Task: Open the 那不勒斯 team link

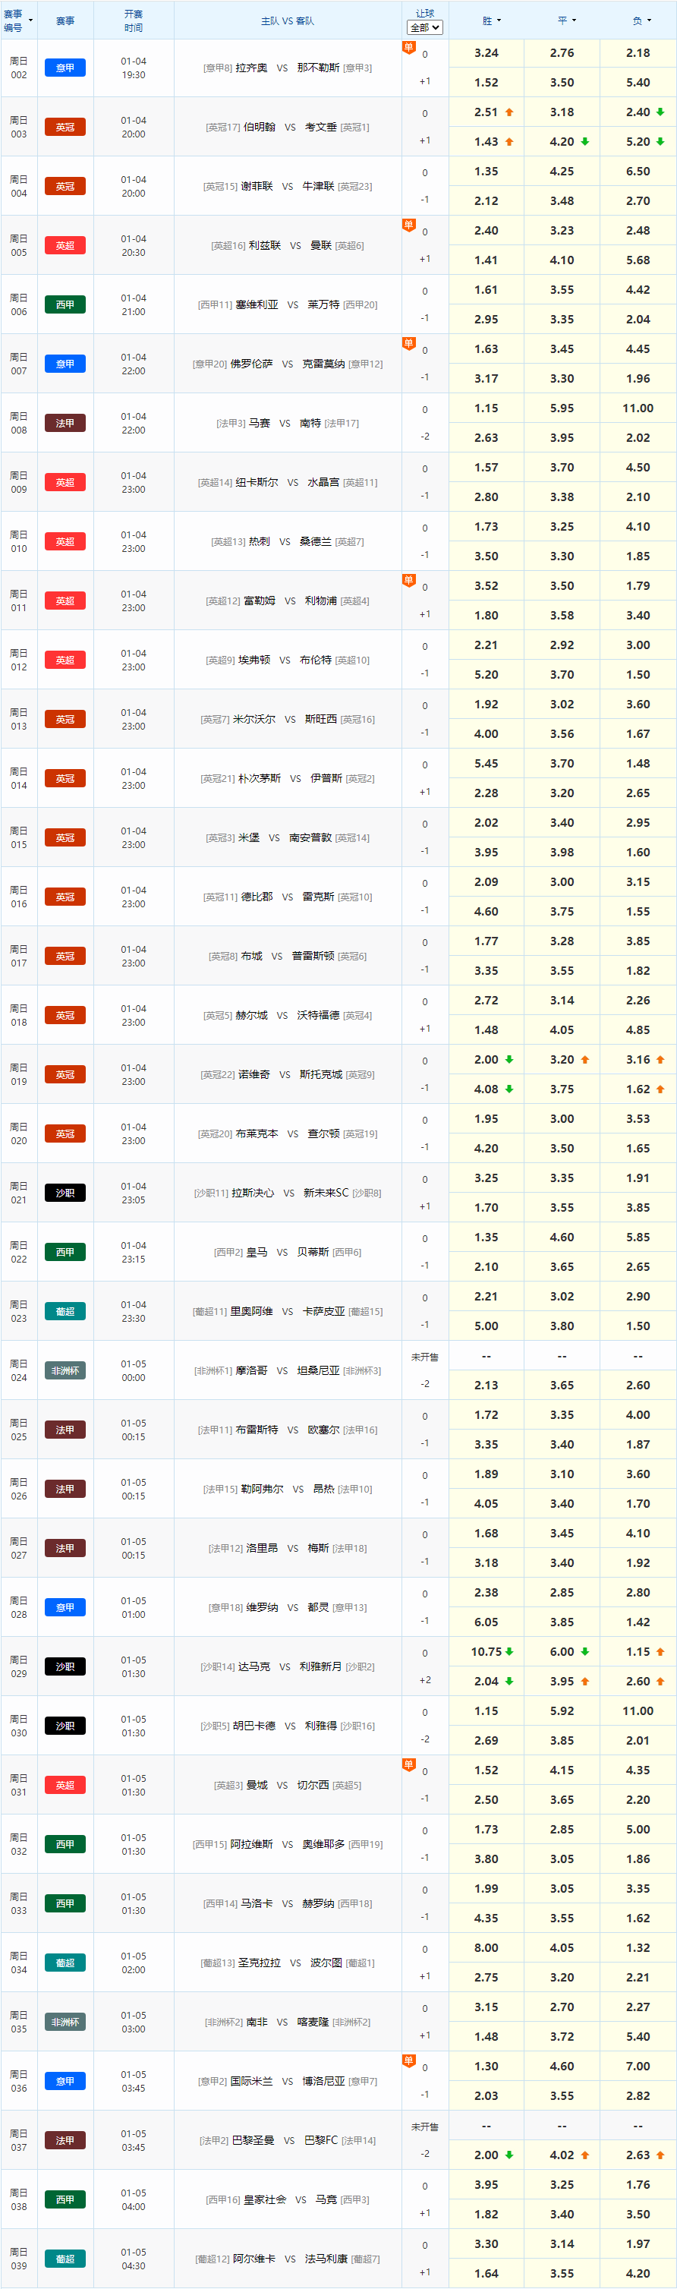Action: pyautogui.click(x=318, y=68)
